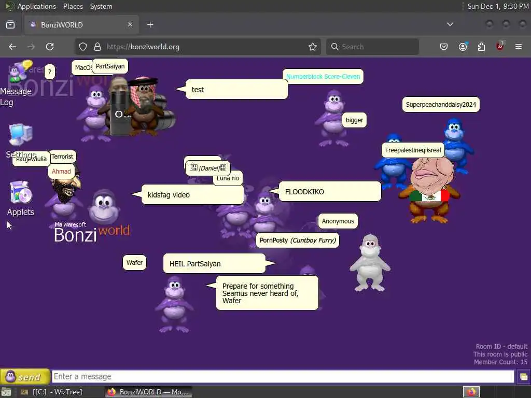Image resolution: width=531 pixels, height=398 pixels.
Task: Open the Applets disc icon
Action: point(21,193)
